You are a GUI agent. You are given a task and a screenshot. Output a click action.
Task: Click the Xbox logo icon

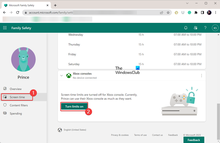(69, 76)
